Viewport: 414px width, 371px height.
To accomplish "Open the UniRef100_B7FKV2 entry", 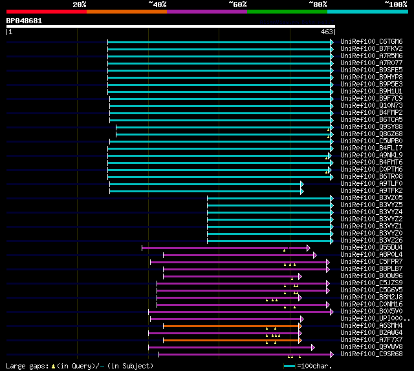I will coord(371,48).
